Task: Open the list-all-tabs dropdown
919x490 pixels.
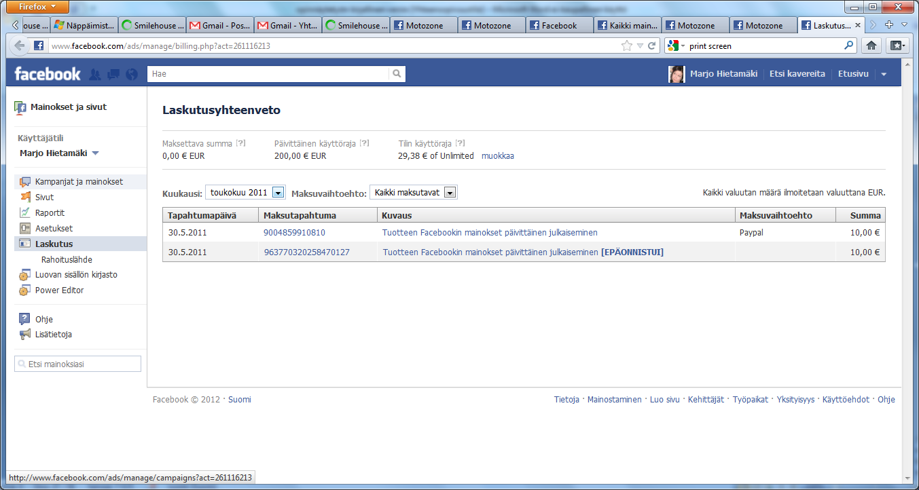Action: [x=904, y=24]
